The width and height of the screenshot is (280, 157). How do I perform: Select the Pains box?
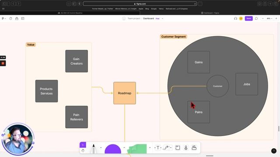pyautogui.click(x=199, y=112)
